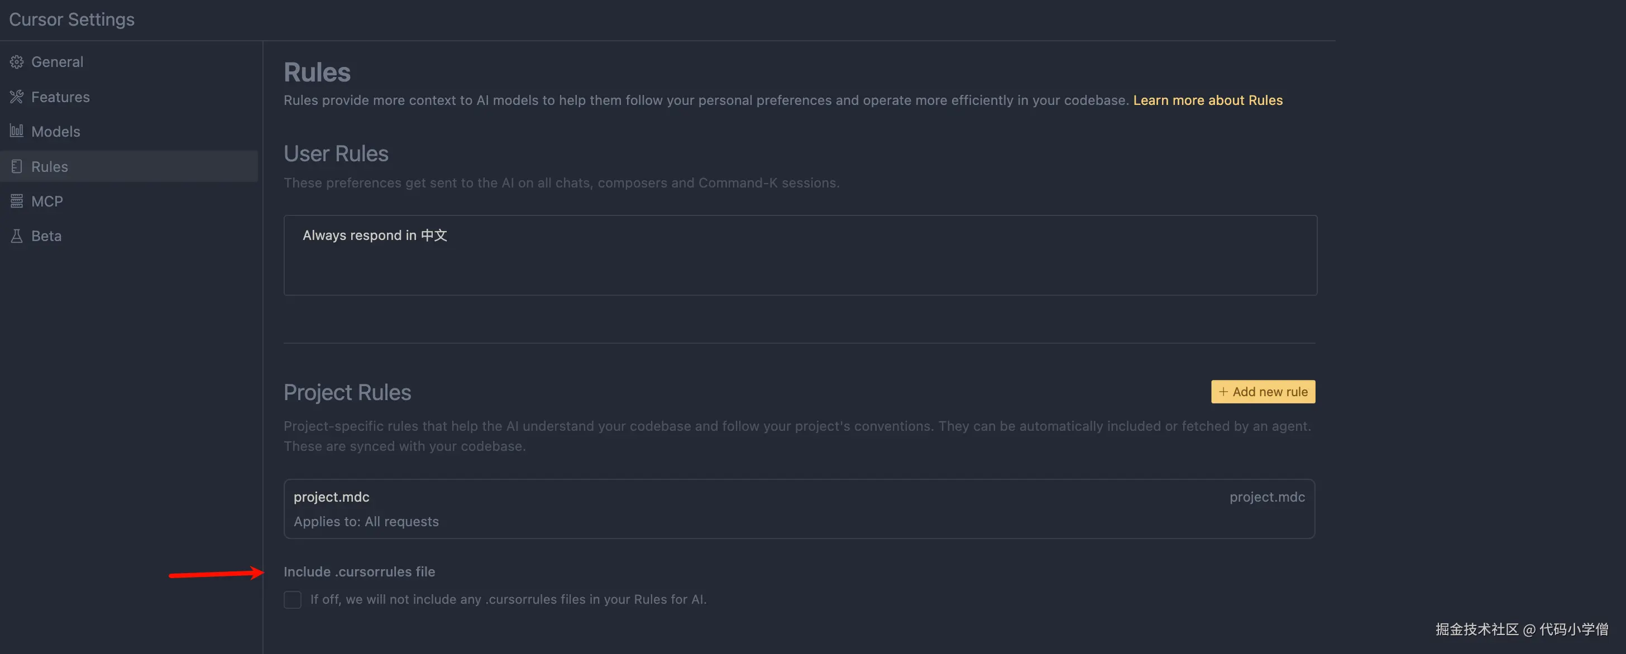Open the Learn more about Rules link

point(1208,100)
